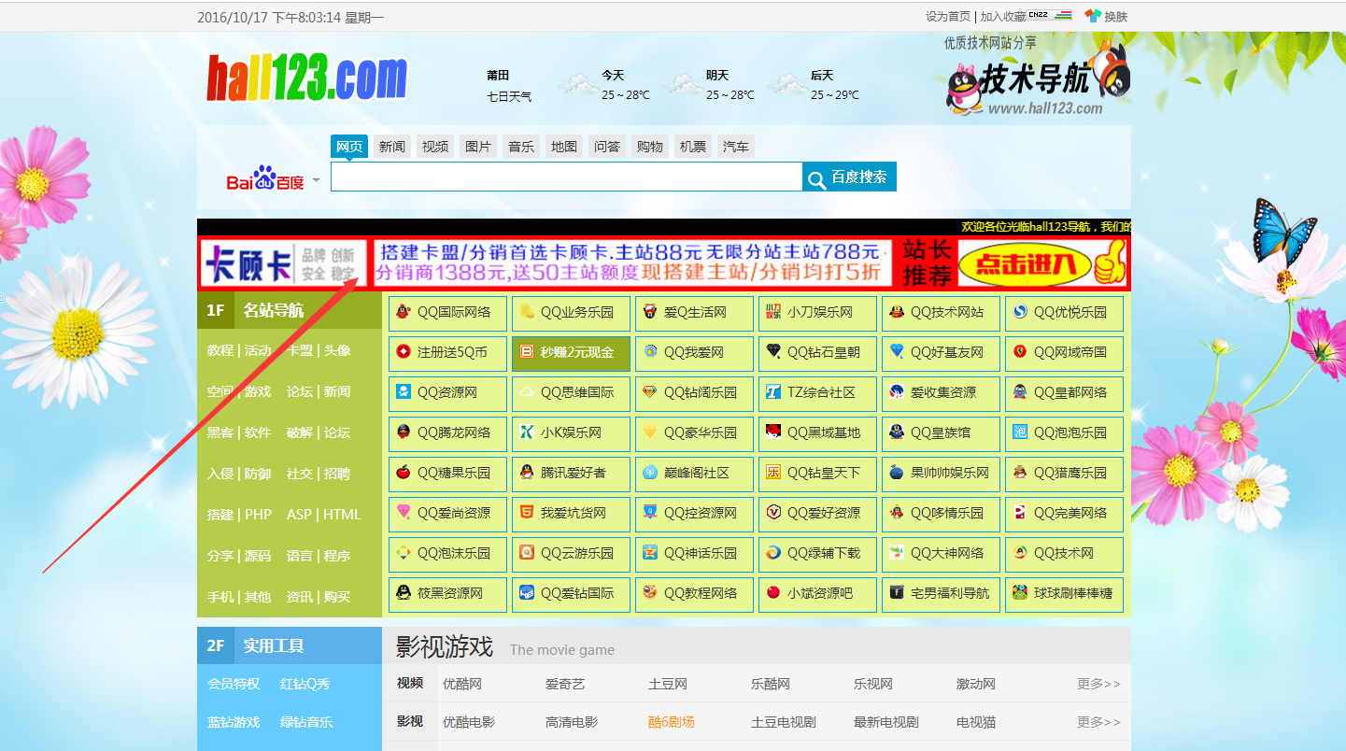Click the diamond icon beside QQ钻石皇朝
Screen dimensions: 1346x751
tap(773, 352)
